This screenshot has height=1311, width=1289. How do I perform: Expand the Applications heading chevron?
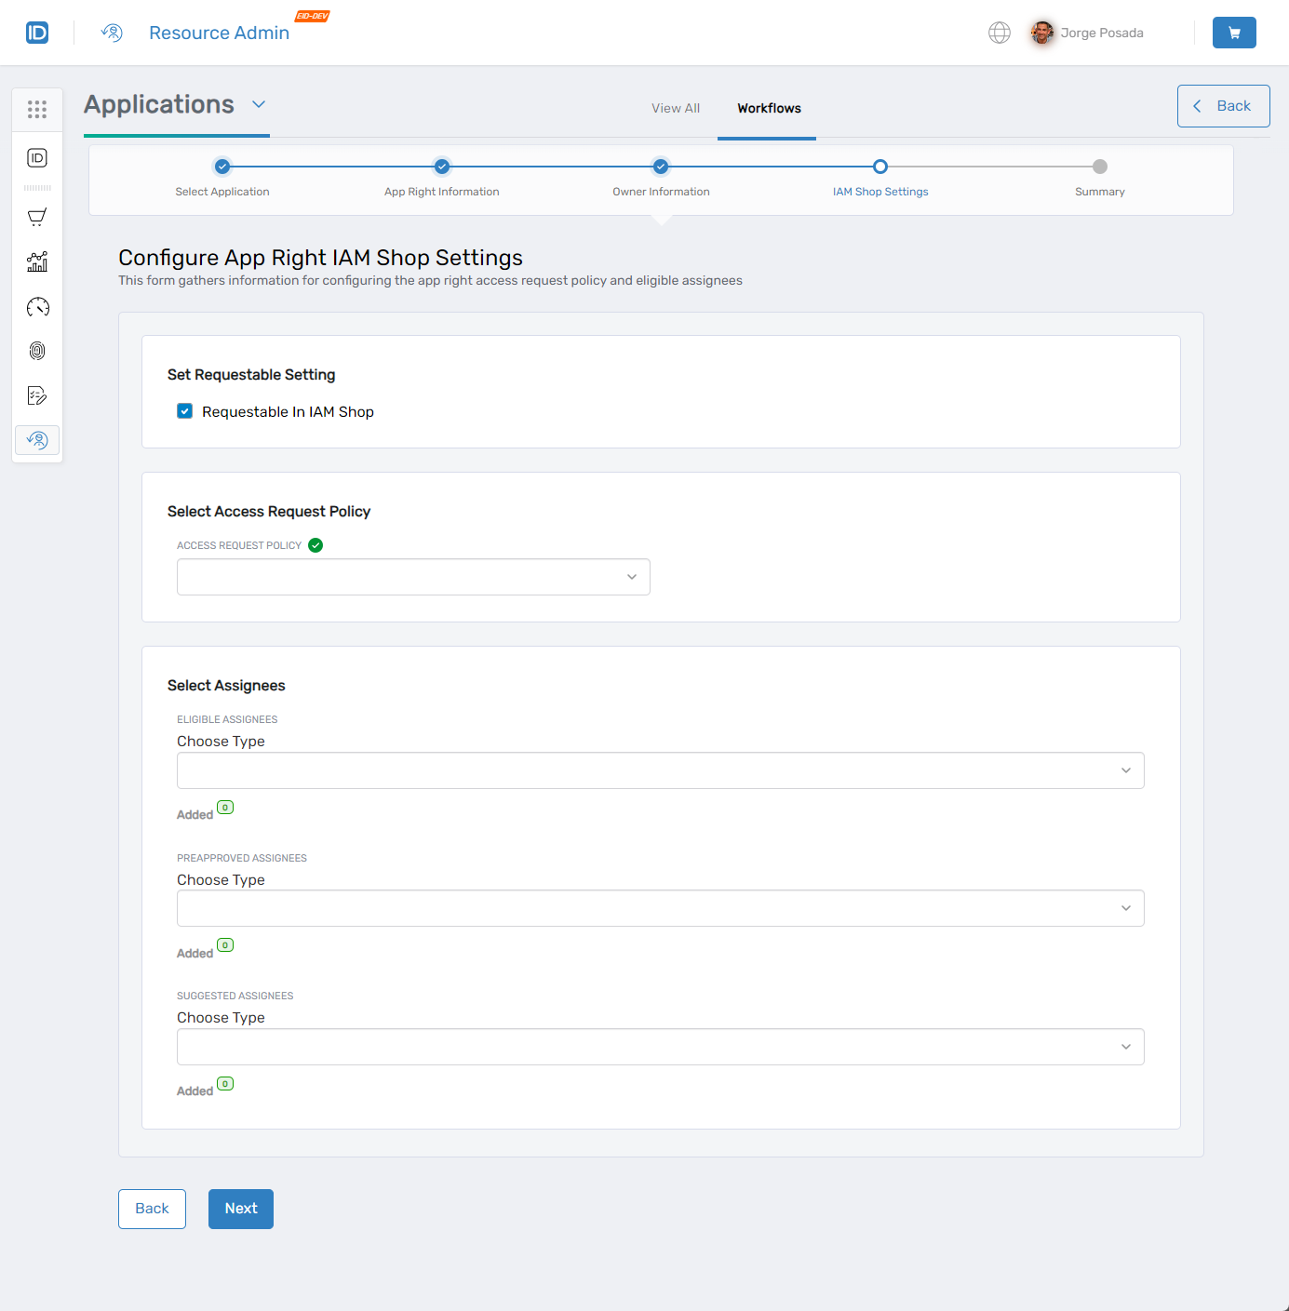pos(259,104)
